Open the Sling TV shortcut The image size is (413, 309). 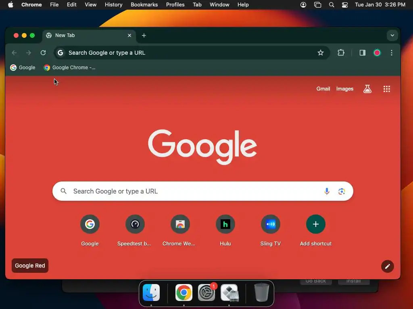coord(271,231)
